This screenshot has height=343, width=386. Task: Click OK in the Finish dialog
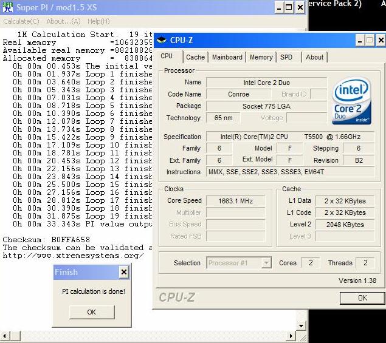click(92, 312)
